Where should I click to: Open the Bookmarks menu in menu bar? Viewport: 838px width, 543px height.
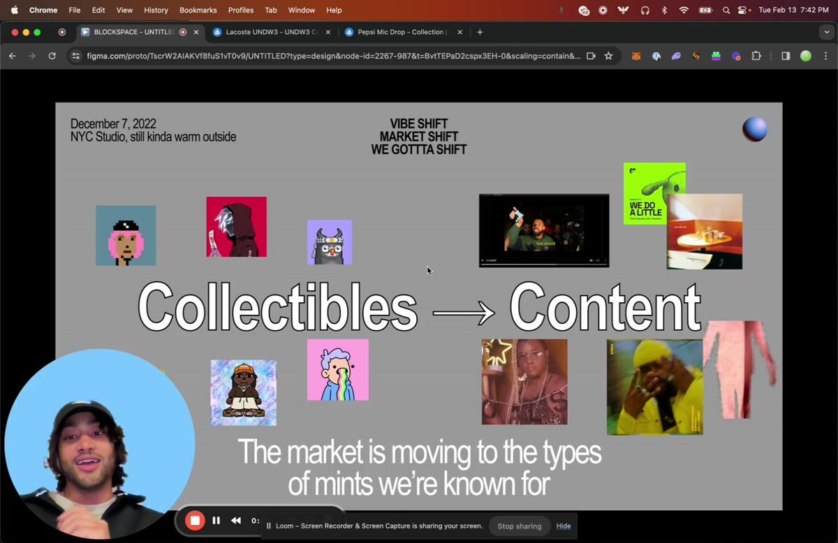(x=198, y=10)
